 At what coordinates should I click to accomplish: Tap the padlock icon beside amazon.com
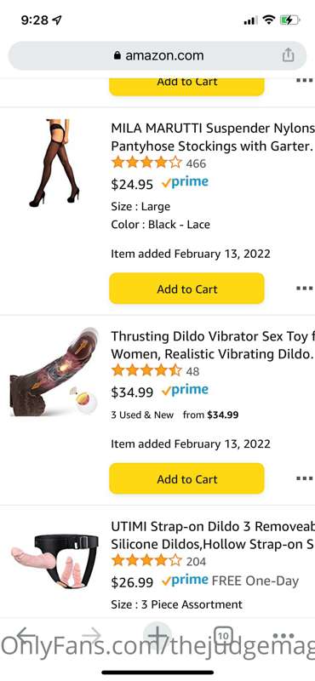pyautogui.click(x=117, y=55)
